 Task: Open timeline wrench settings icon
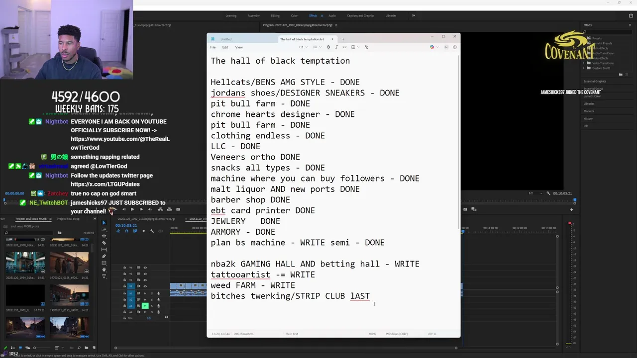pos(152,231)
